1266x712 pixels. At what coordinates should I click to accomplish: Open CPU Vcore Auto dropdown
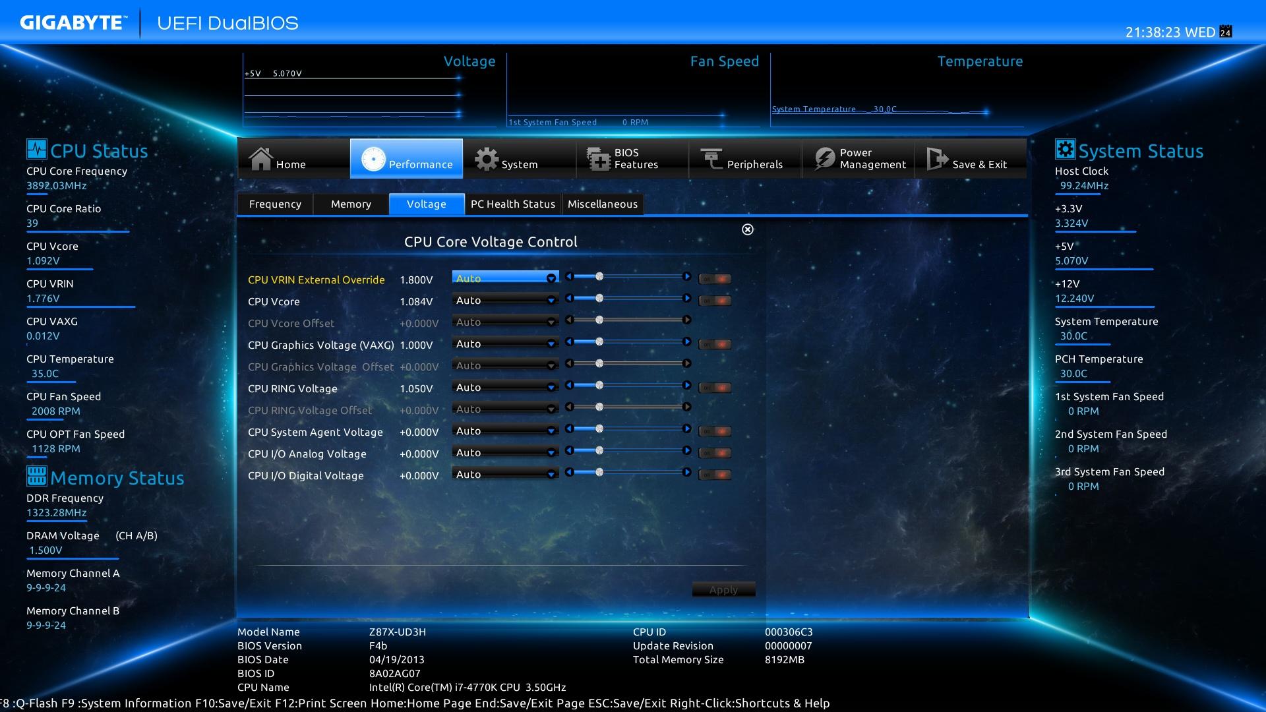[505, 300]
